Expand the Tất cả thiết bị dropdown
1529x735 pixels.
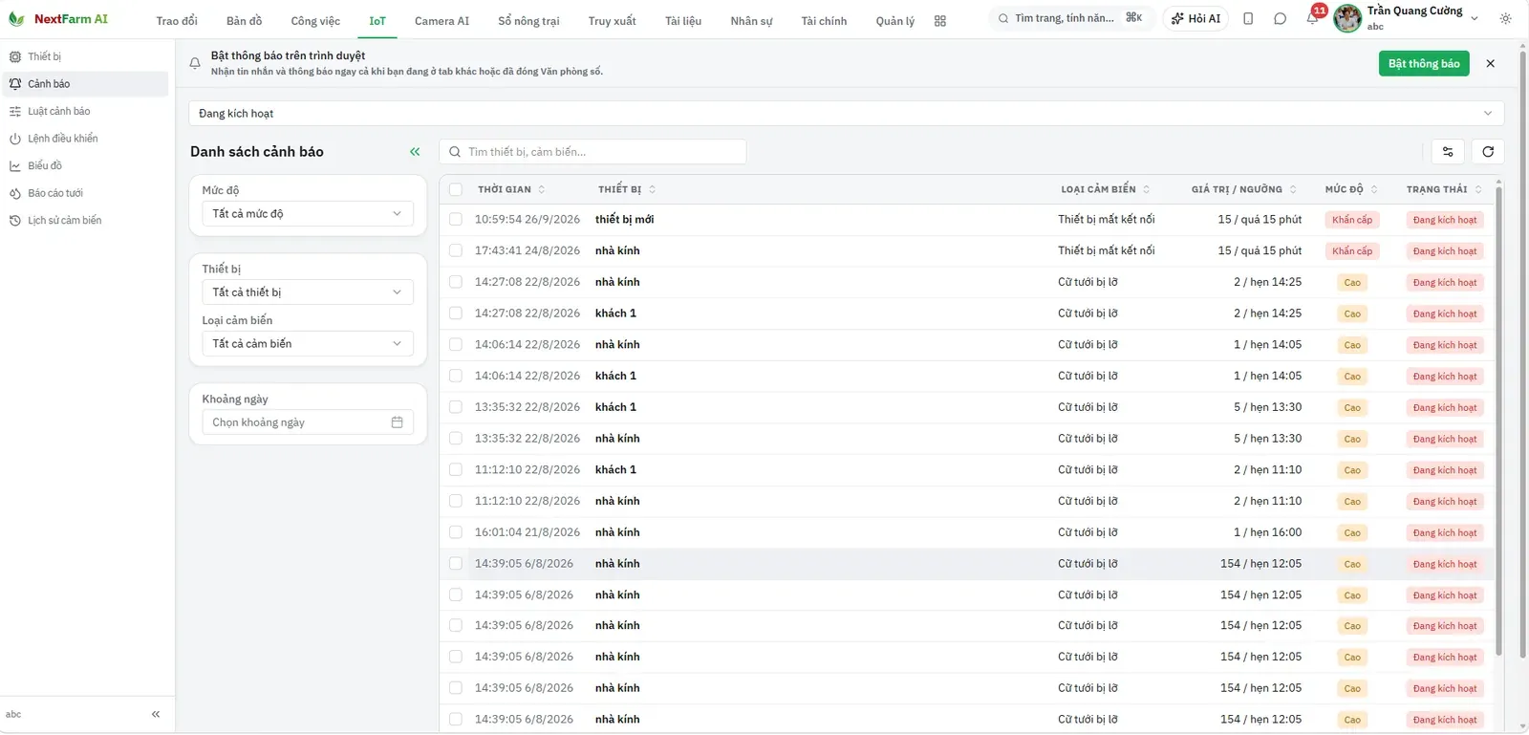pyautogui.click(x=308, y=292)
